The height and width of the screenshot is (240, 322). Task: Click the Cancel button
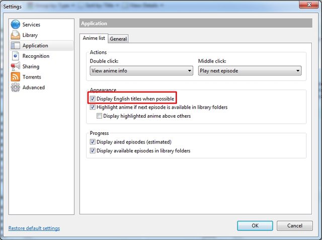click(x=294, y=225)
